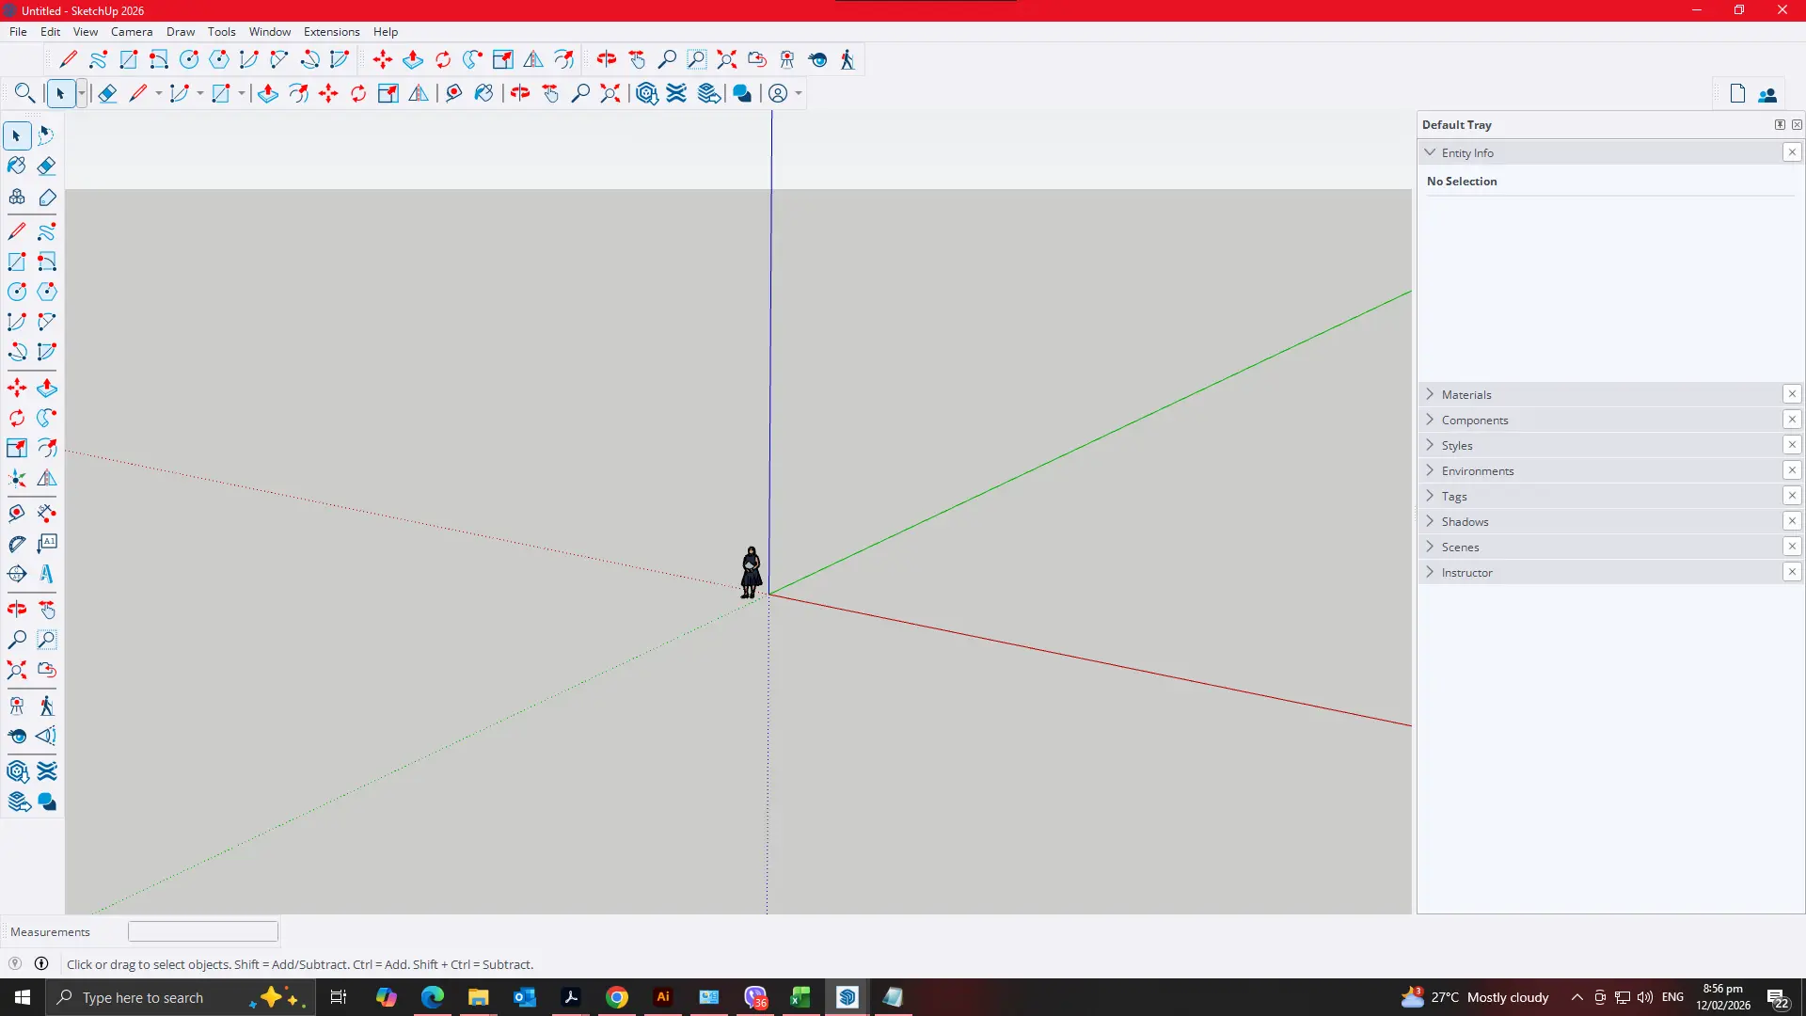Select Zoom Window in left tool palette
The image size is (1806, 1016).
pyautogui.click(x=47, y=640)
